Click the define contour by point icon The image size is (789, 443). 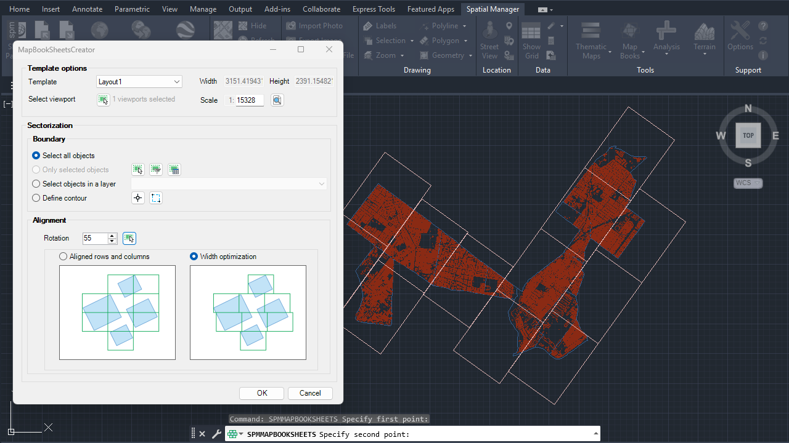click(x=138, y=198)
